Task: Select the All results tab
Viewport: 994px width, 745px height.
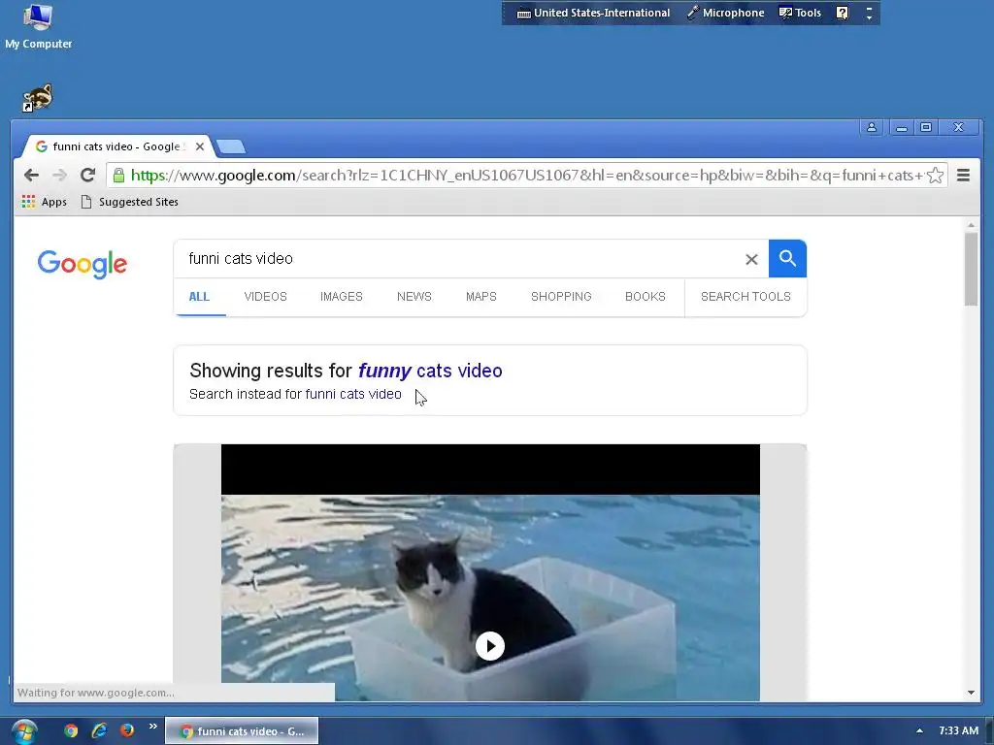Action: pyautogui.click(x=199, y=297)
